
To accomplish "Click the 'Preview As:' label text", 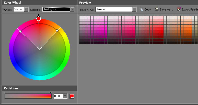I will tap(86, 10).
